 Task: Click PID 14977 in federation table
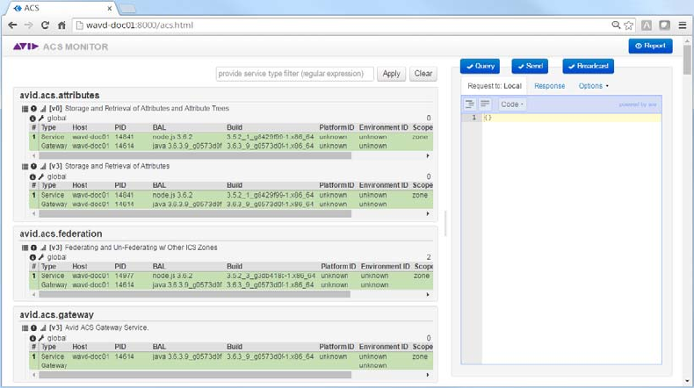tap(124, 276)
